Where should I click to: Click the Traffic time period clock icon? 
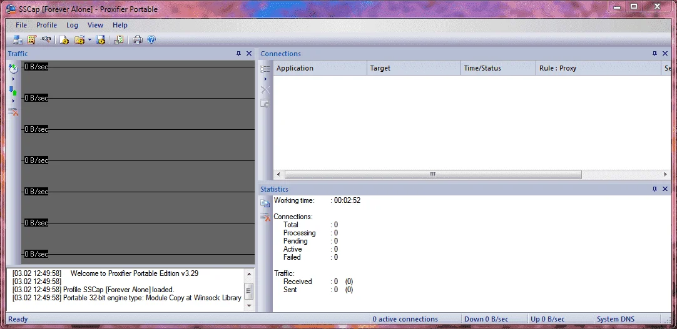pos(13,69)
